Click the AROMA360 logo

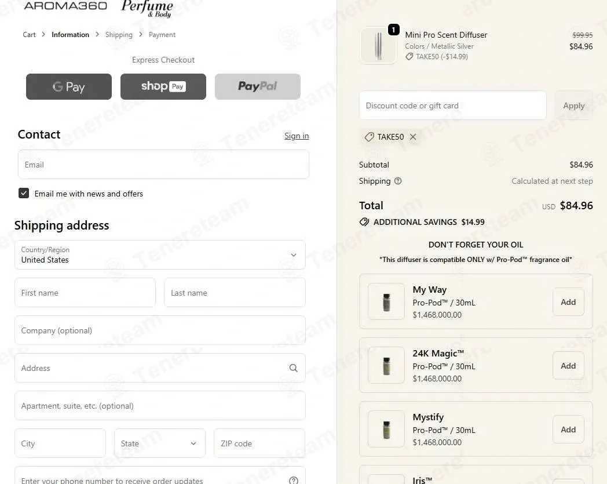click(65, 6)
